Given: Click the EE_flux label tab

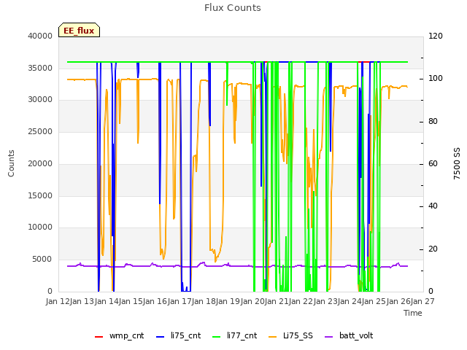Looking at the screenshot, I should [79, 30].
